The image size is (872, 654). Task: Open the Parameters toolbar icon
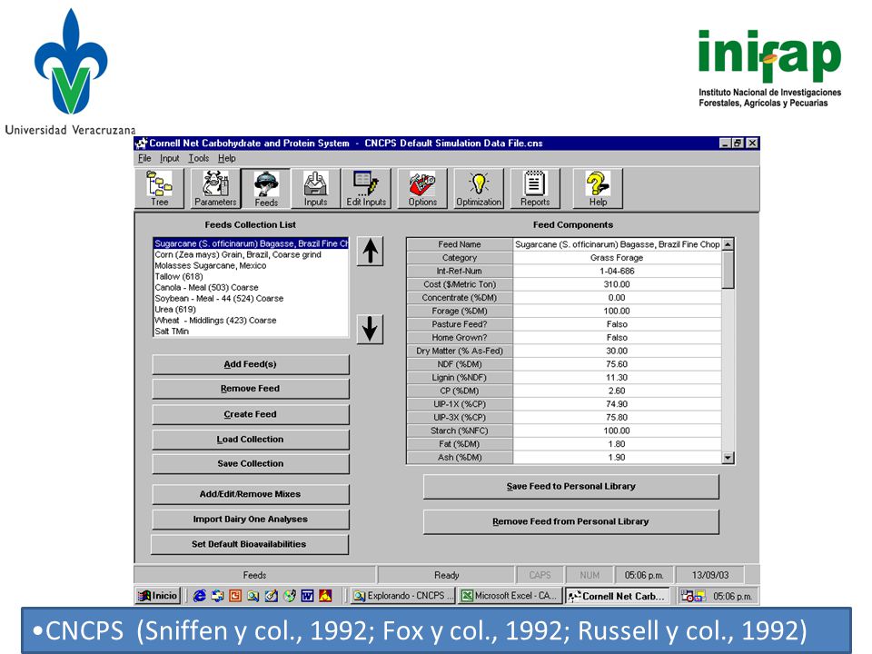pyautogui.click(x=215, y=189)
